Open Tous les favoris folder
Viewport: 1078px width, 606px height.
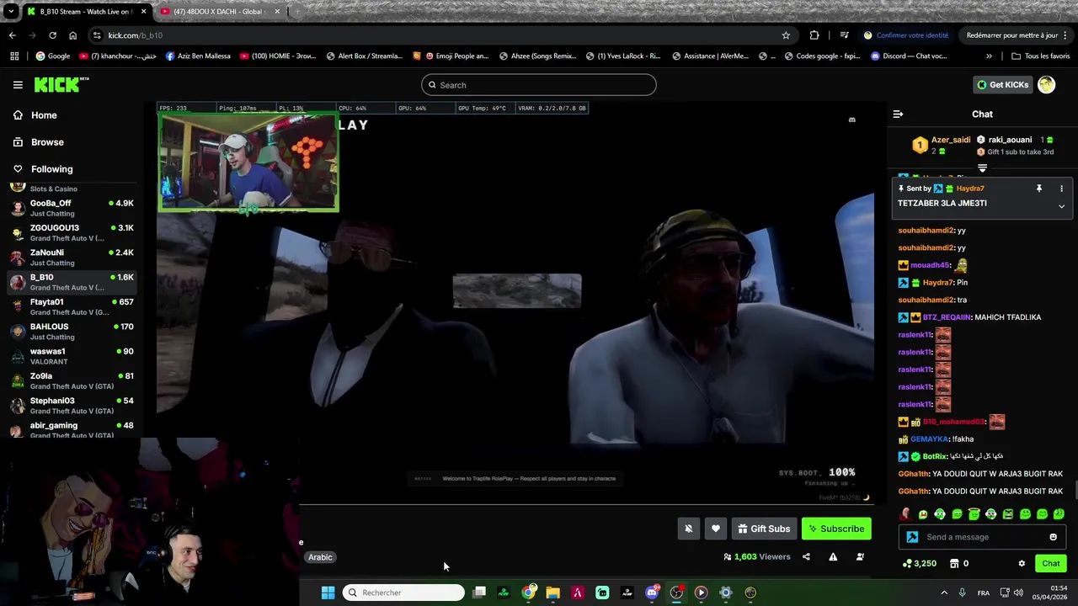point(1040,56)
